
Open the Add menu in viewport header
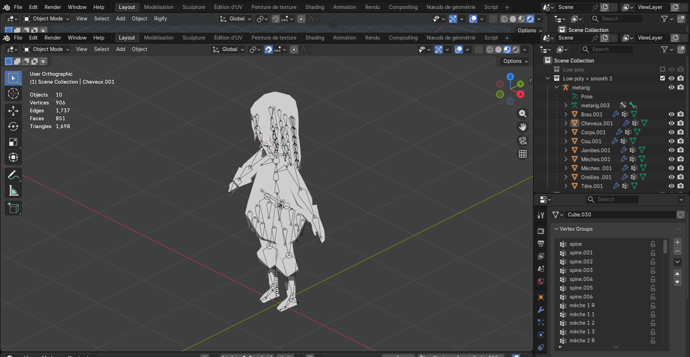120,49
